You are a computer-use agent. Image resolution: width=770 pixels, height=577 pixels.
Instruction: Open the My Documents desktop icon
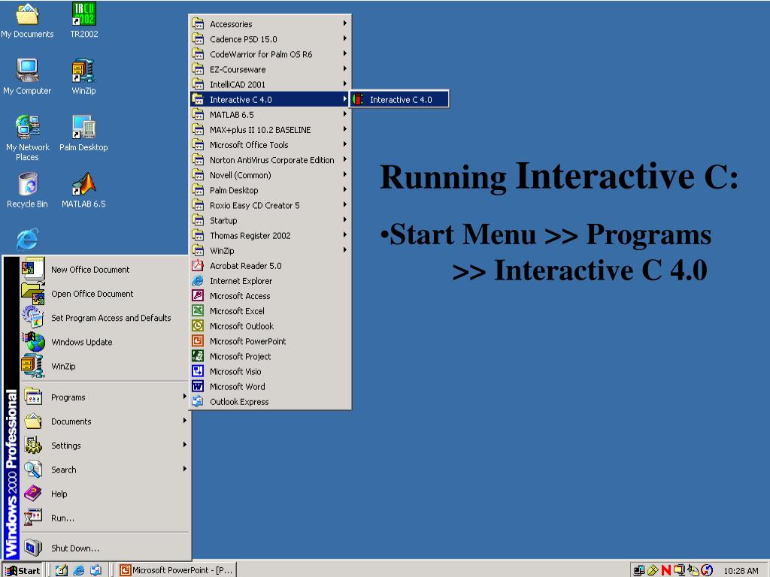tap(27, 20)
